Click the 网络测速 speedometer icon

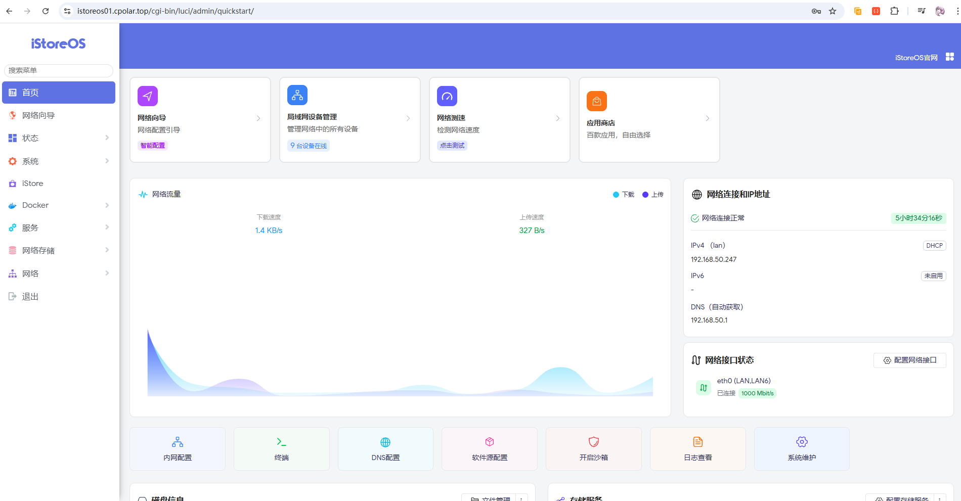click(x=447, y=96)
